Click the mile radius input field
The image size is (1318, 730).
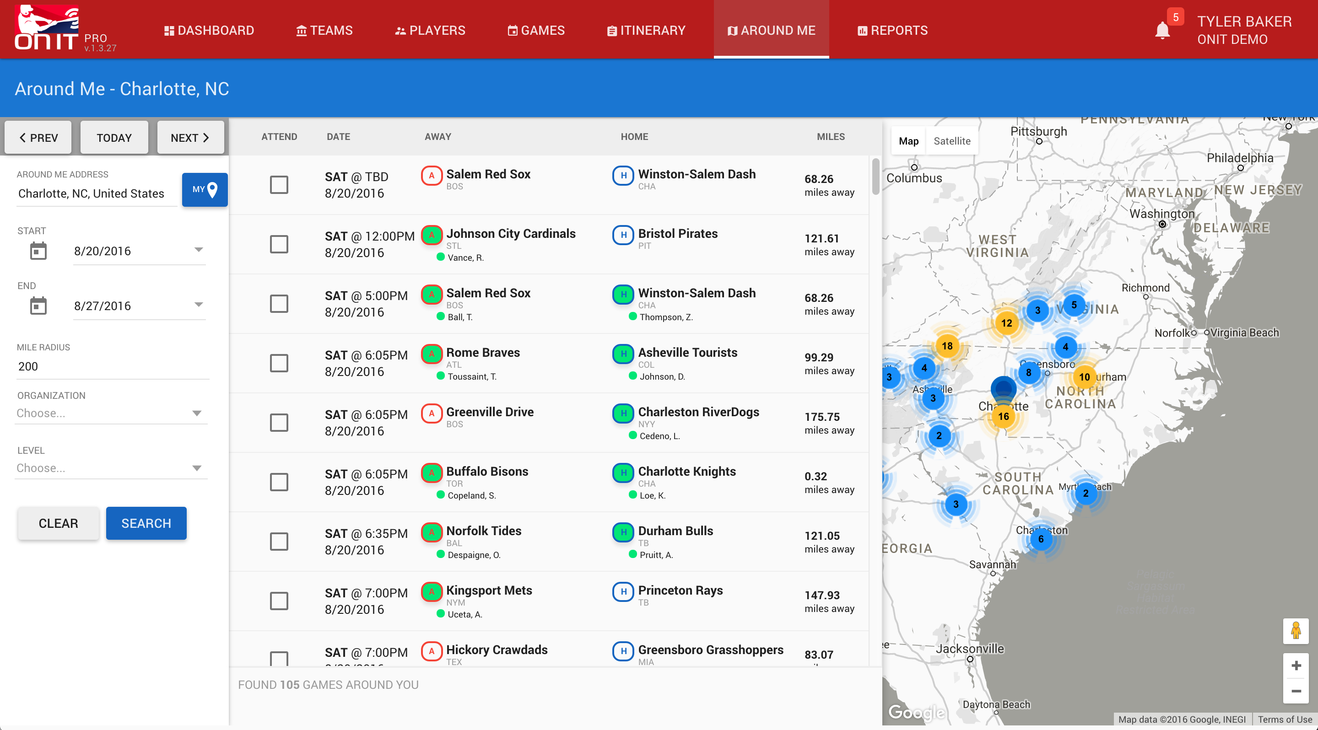(x=113, y=366)
